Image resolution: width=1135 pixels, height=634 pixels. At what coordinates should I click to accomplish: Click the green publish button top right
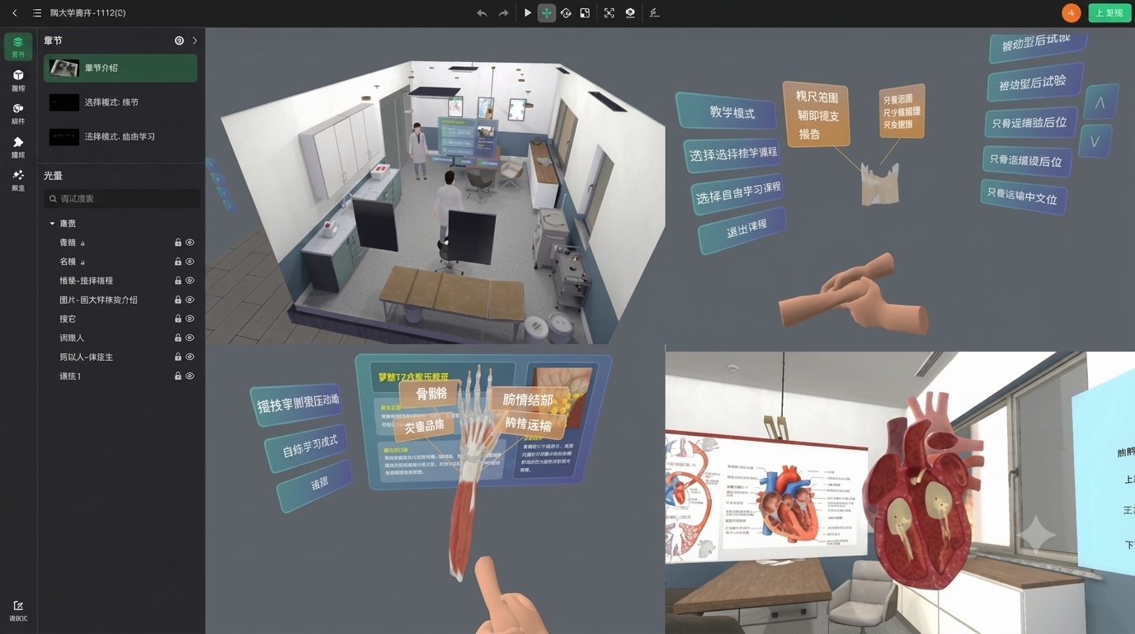[x=1109, y=13]
